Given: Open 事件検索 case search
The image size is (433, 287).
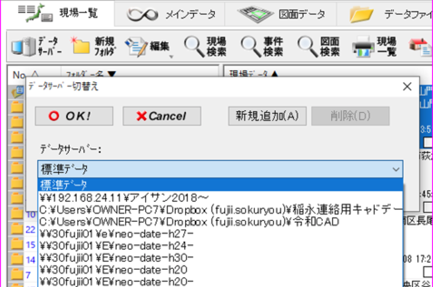Looking at the screenshot, I should pyautogui.click(x=263, y=46).
